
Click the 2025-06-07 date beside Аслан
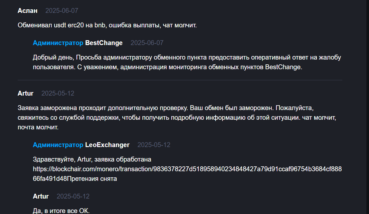[x=62, y=11]
